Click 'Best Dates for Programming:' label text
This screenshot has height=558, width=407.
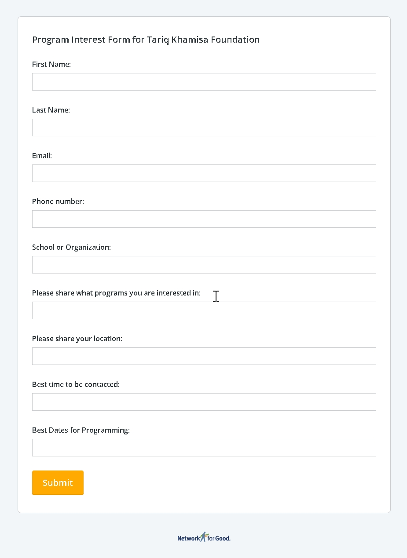pos(81,430)
